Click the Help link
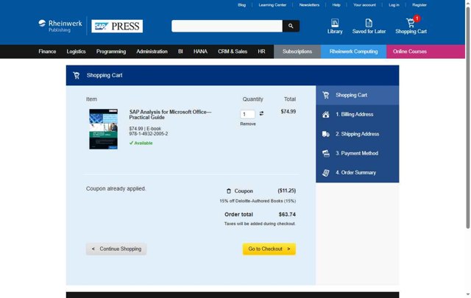 click(336, 5)
